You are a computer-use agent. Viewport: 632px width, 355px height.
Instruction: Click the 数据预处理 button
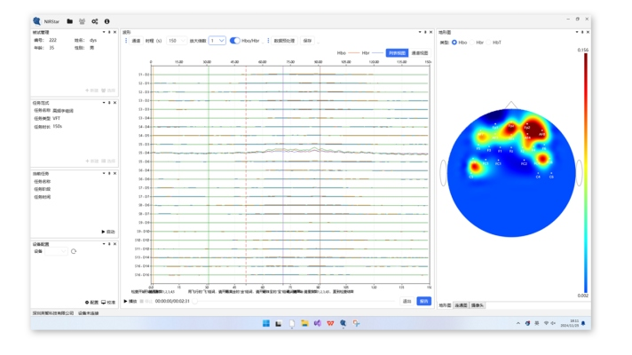(284, 41)
